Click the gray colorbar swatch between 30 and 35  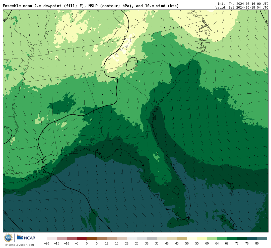[x=152, y=238]
